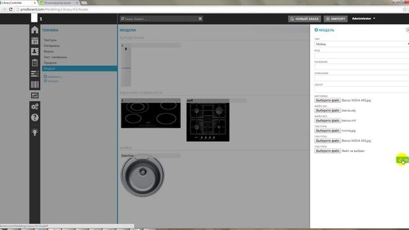Select the gas hob model thumbnail

[x=208, y=121]
